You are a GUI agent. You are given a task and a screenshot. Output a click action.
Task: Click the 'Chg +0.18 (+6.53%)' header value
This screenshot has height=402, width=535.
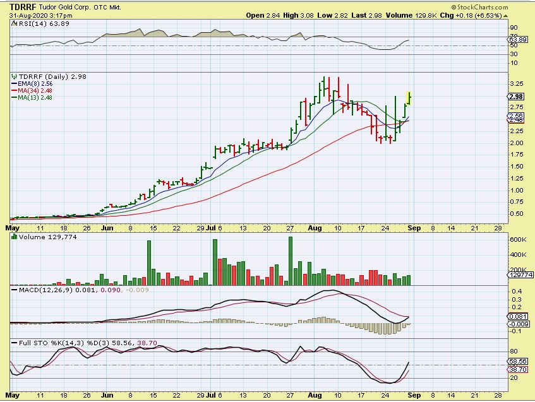[471, 15]
